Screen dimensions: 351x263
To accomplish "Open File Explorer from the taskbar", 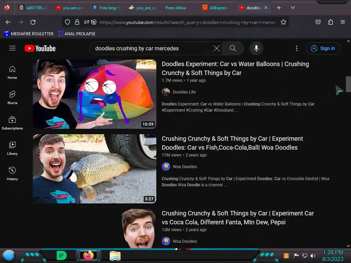I will click(115, 256).
